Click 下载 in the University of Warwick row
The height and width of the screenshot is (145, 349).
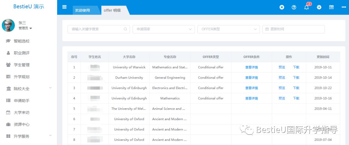296,67
